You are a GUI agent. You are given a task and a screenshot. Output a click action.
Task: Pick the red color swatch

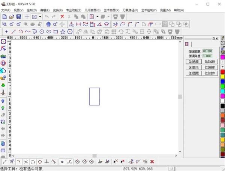[222, 72]
